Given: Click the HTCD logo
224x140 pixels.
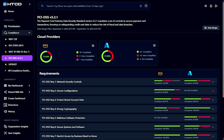Looking at the screenshot, I should point(12,4).
